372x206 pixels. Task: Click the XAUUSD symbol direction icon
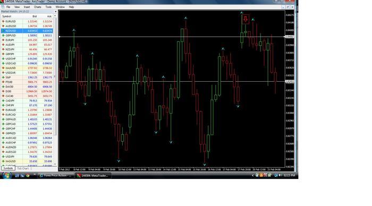coord(3,68)
